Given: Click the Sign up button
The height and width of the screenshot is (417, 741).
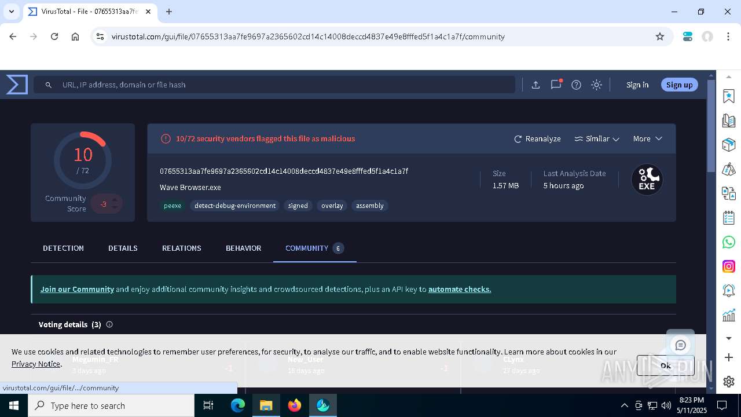Looking at the screenshot, I should point(679,85).
